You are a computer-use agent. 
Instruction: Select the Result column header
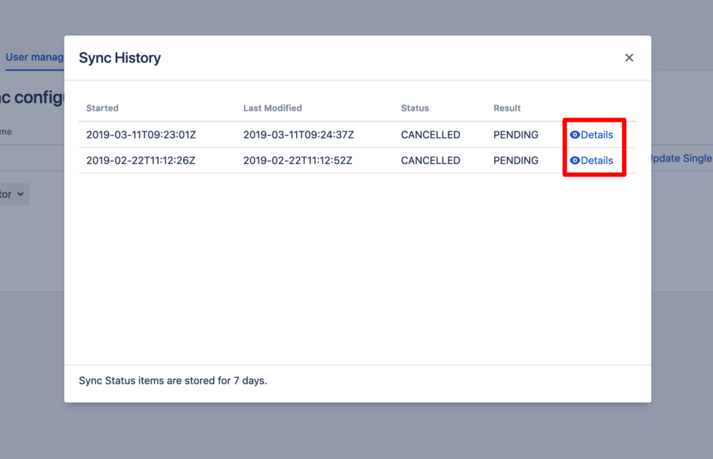507,108
